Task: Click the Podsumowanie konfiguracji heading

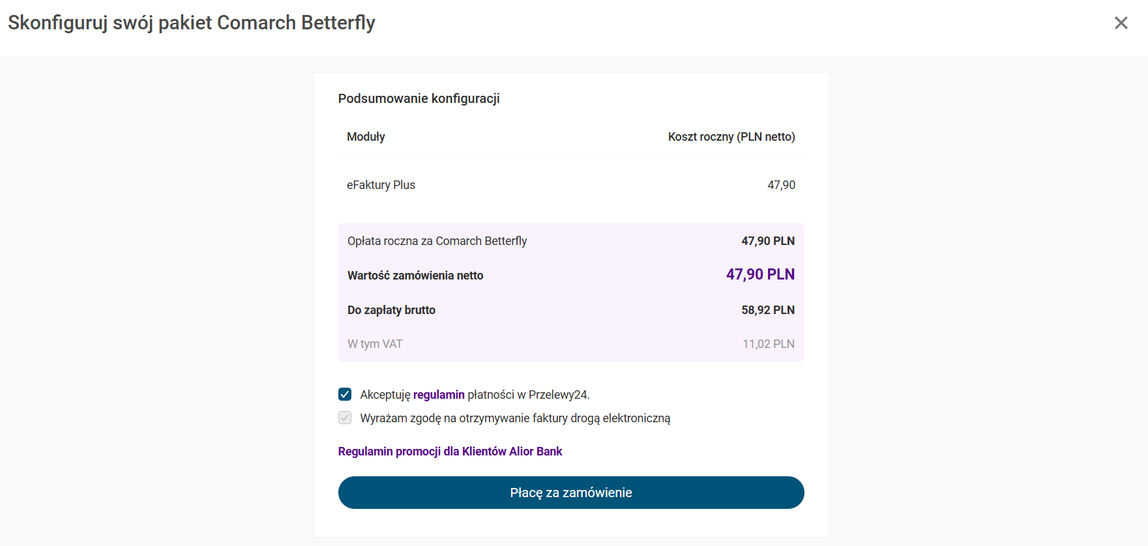Action: 419,98
